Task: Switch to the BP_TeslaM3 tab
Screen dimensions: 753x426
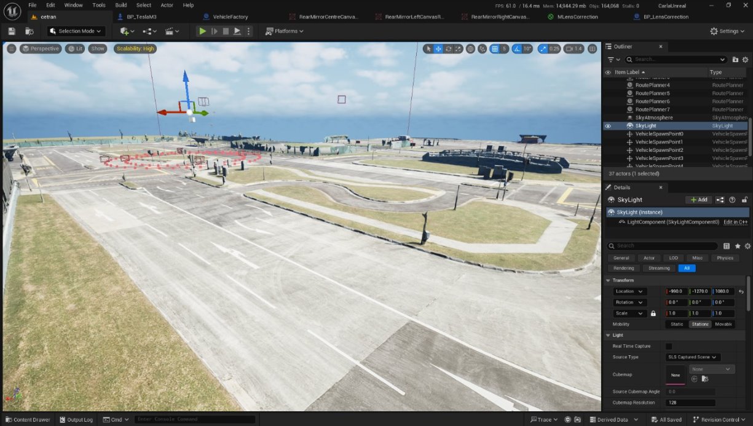Action: [x=141, y=17]
